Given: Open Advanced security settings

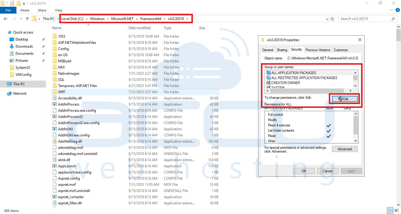Looking at the screenshot, I should tap(345, 149).
